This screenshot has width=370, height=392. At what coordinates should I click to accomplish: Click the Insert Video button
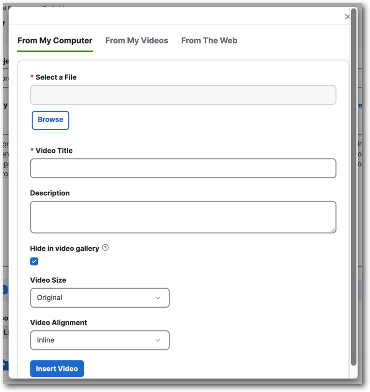click(x=57, y=369)
